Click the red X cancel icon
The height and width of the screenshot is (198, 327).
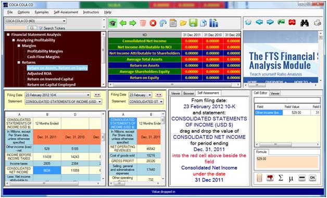[153, 23]
